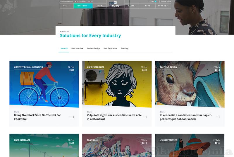Screen dimensions: 234x157
Task: Select the User Interface filter tab
Action: tap(77, 48)
